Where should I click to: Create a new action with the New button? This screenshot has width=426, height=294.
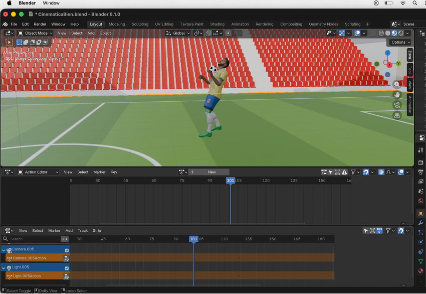click(x=210, y=172)
